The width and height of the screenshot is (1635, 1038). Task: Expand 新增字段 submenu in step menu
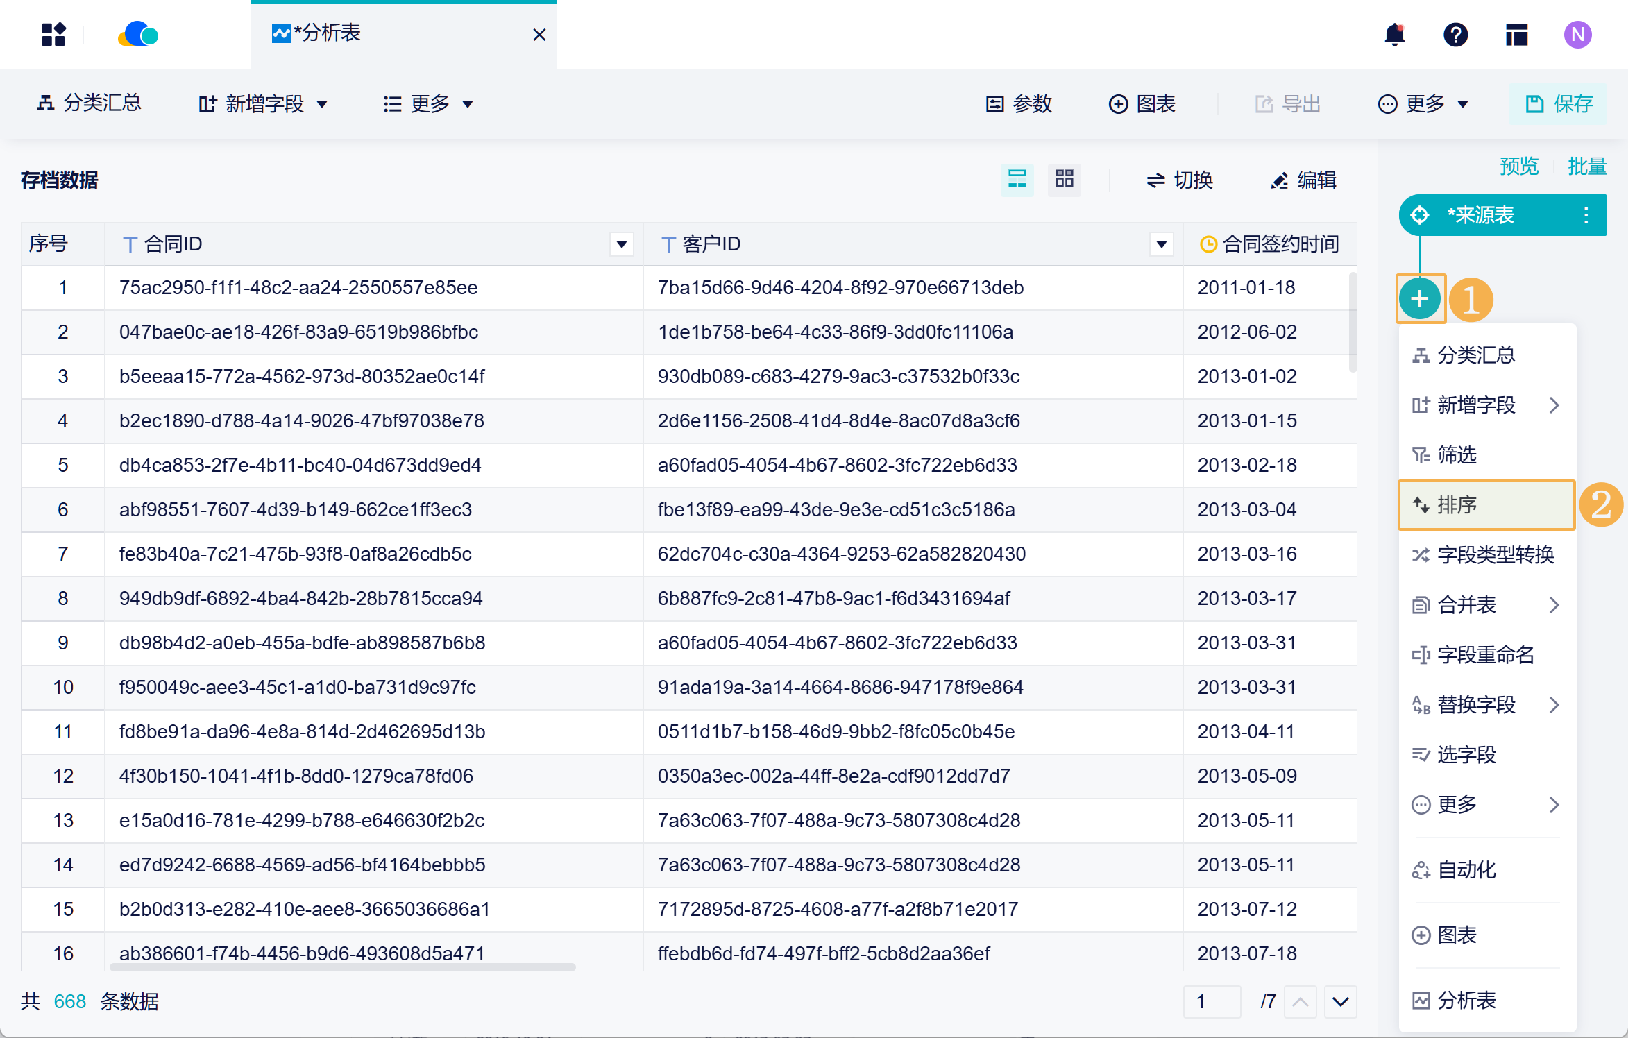click(x=1487, y=405)
